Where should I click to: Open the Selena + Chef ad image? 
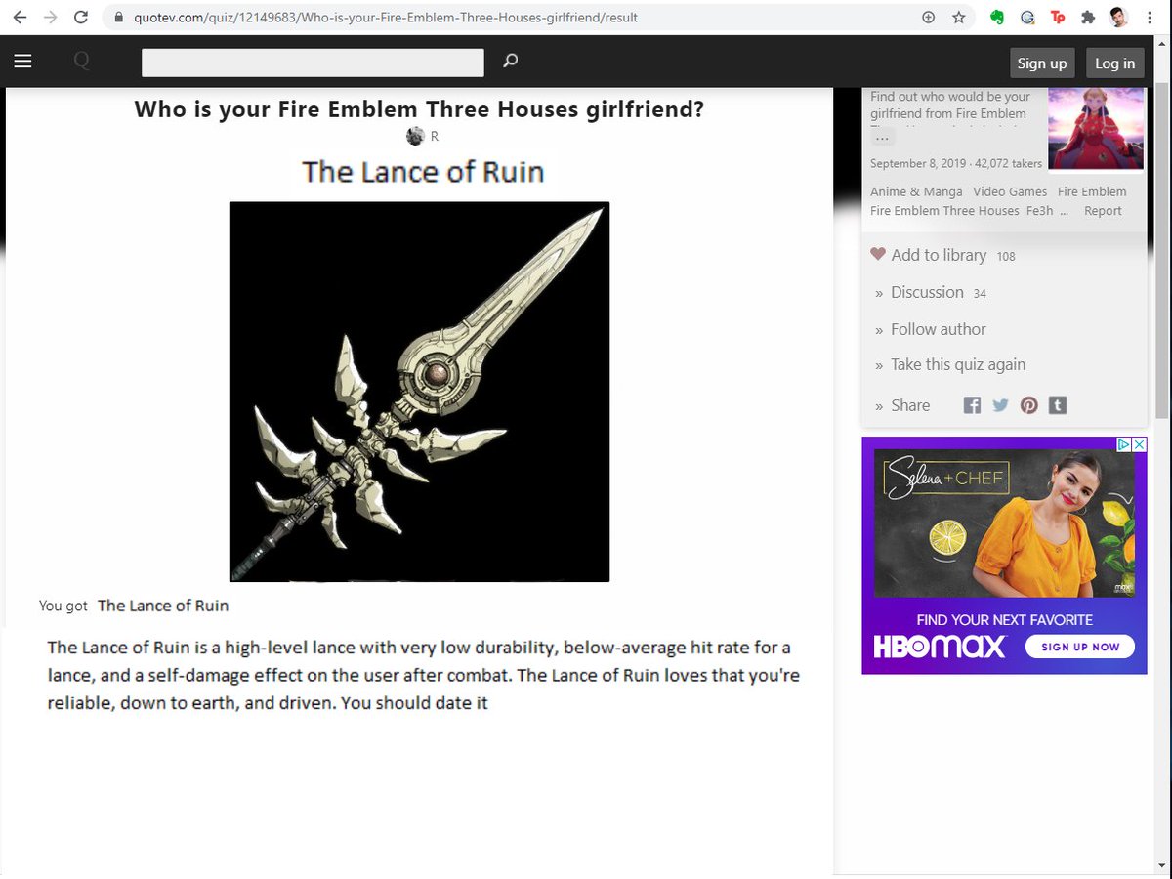pyautogui.click(x=1004, y=523)
